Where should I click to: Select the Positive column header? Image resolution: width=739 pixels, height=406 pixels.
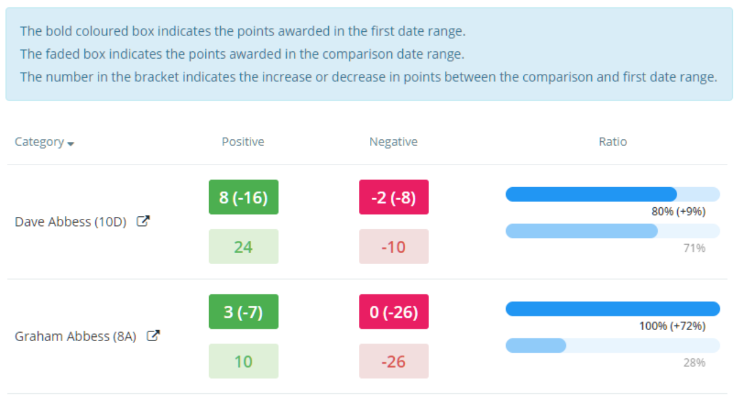pyautogui.click(x=243, y=141)
